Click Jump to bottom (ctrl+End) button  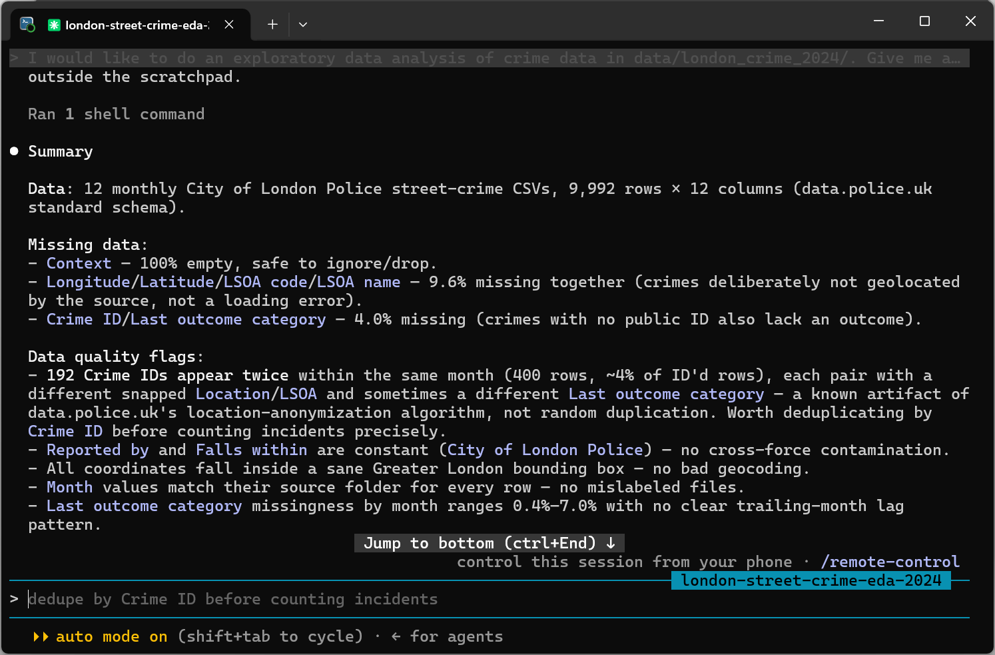click(490, 543)
